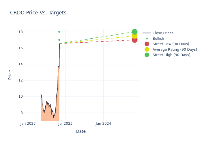Click the bullish dot at price 17
Image resolution: width=202 pixels, height=144 pixels.
click(x=59, y=40)
